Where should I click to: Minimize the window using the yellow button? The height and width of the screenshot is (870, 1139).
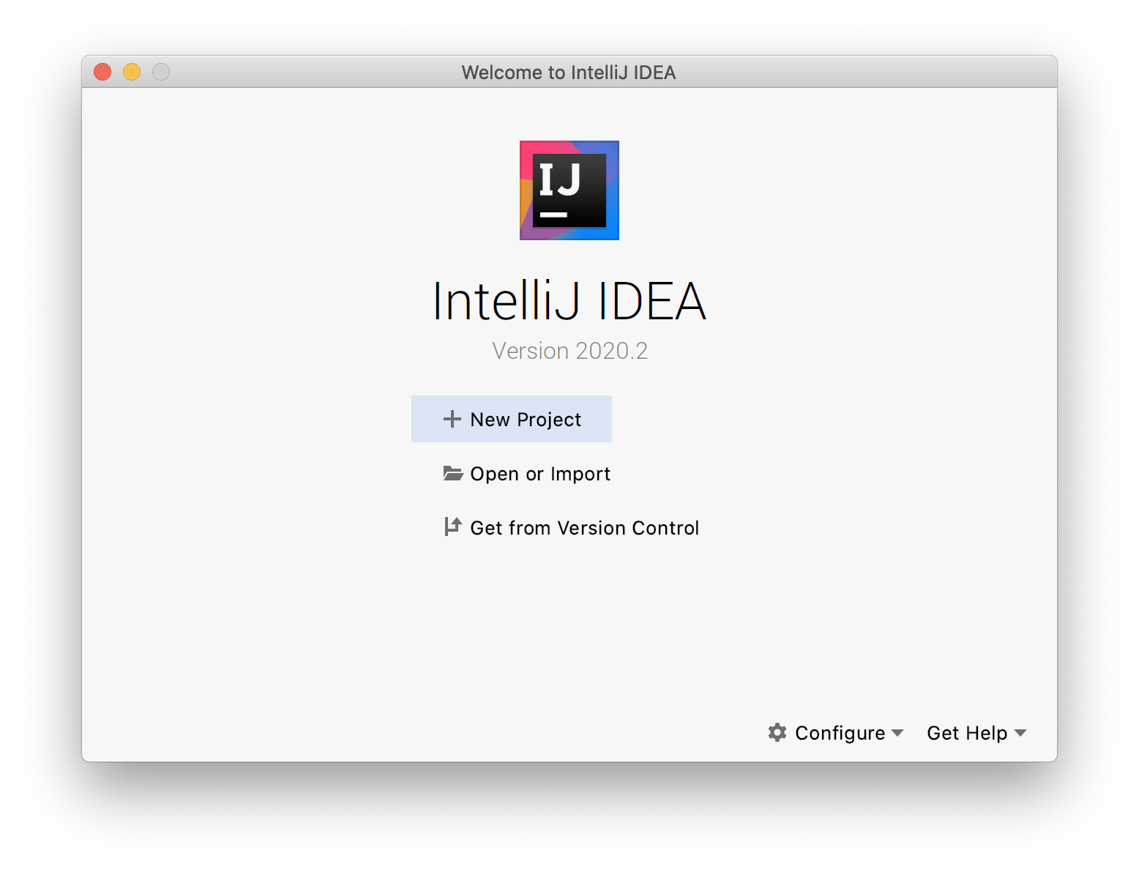pos(132,72)
